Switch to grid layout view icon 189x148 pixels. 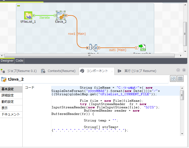(x=173, y=79)
